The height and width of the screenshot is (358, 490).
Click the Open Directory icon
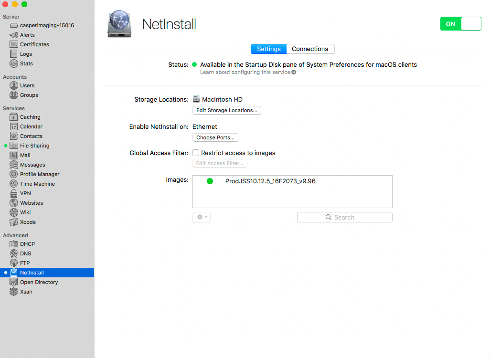[x=14, y=282]
